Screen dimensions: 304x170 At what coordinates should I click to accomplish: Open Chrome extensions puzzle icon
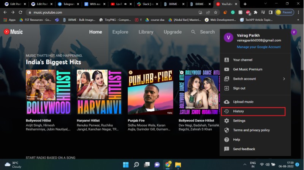(x=255, y=12)
